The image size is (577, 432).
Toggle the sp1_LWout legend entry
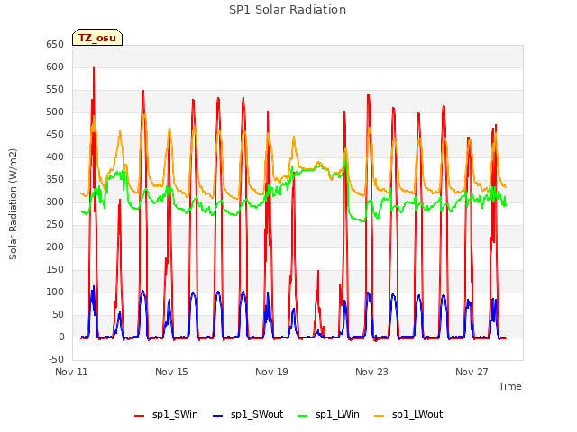click(x=408, y=415)
